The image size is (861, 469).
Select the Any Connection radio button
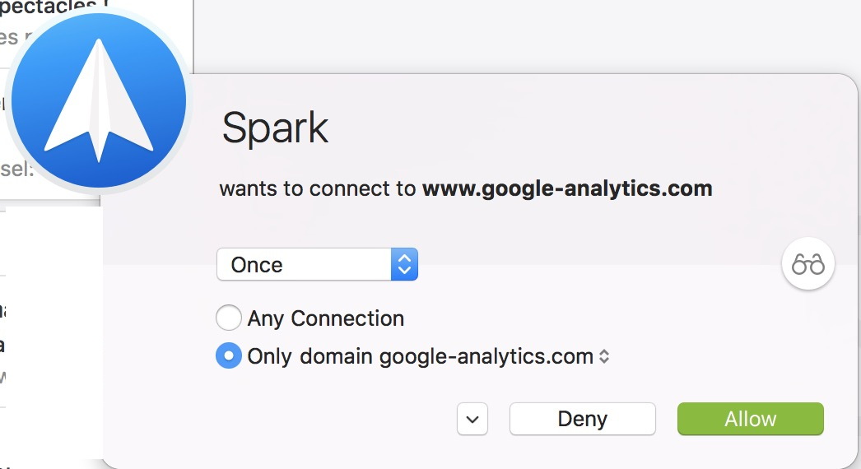pos(228,318)
